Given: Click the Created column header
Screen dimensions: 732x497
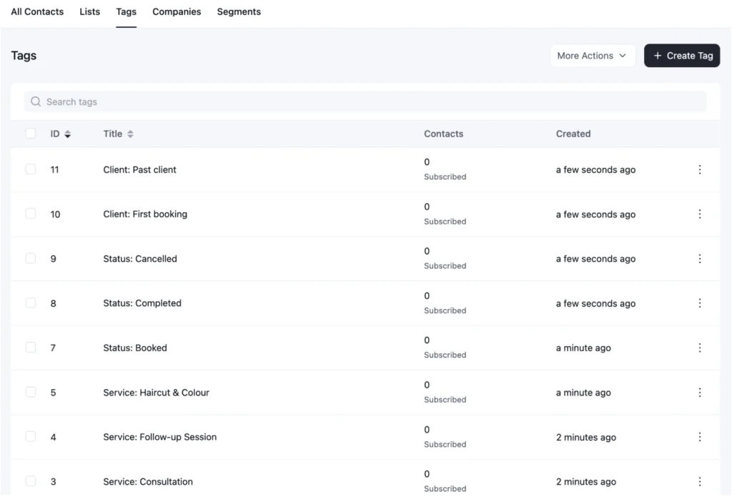Looking at the screenshot, I should pyautogui.click(x=573, y=134).
